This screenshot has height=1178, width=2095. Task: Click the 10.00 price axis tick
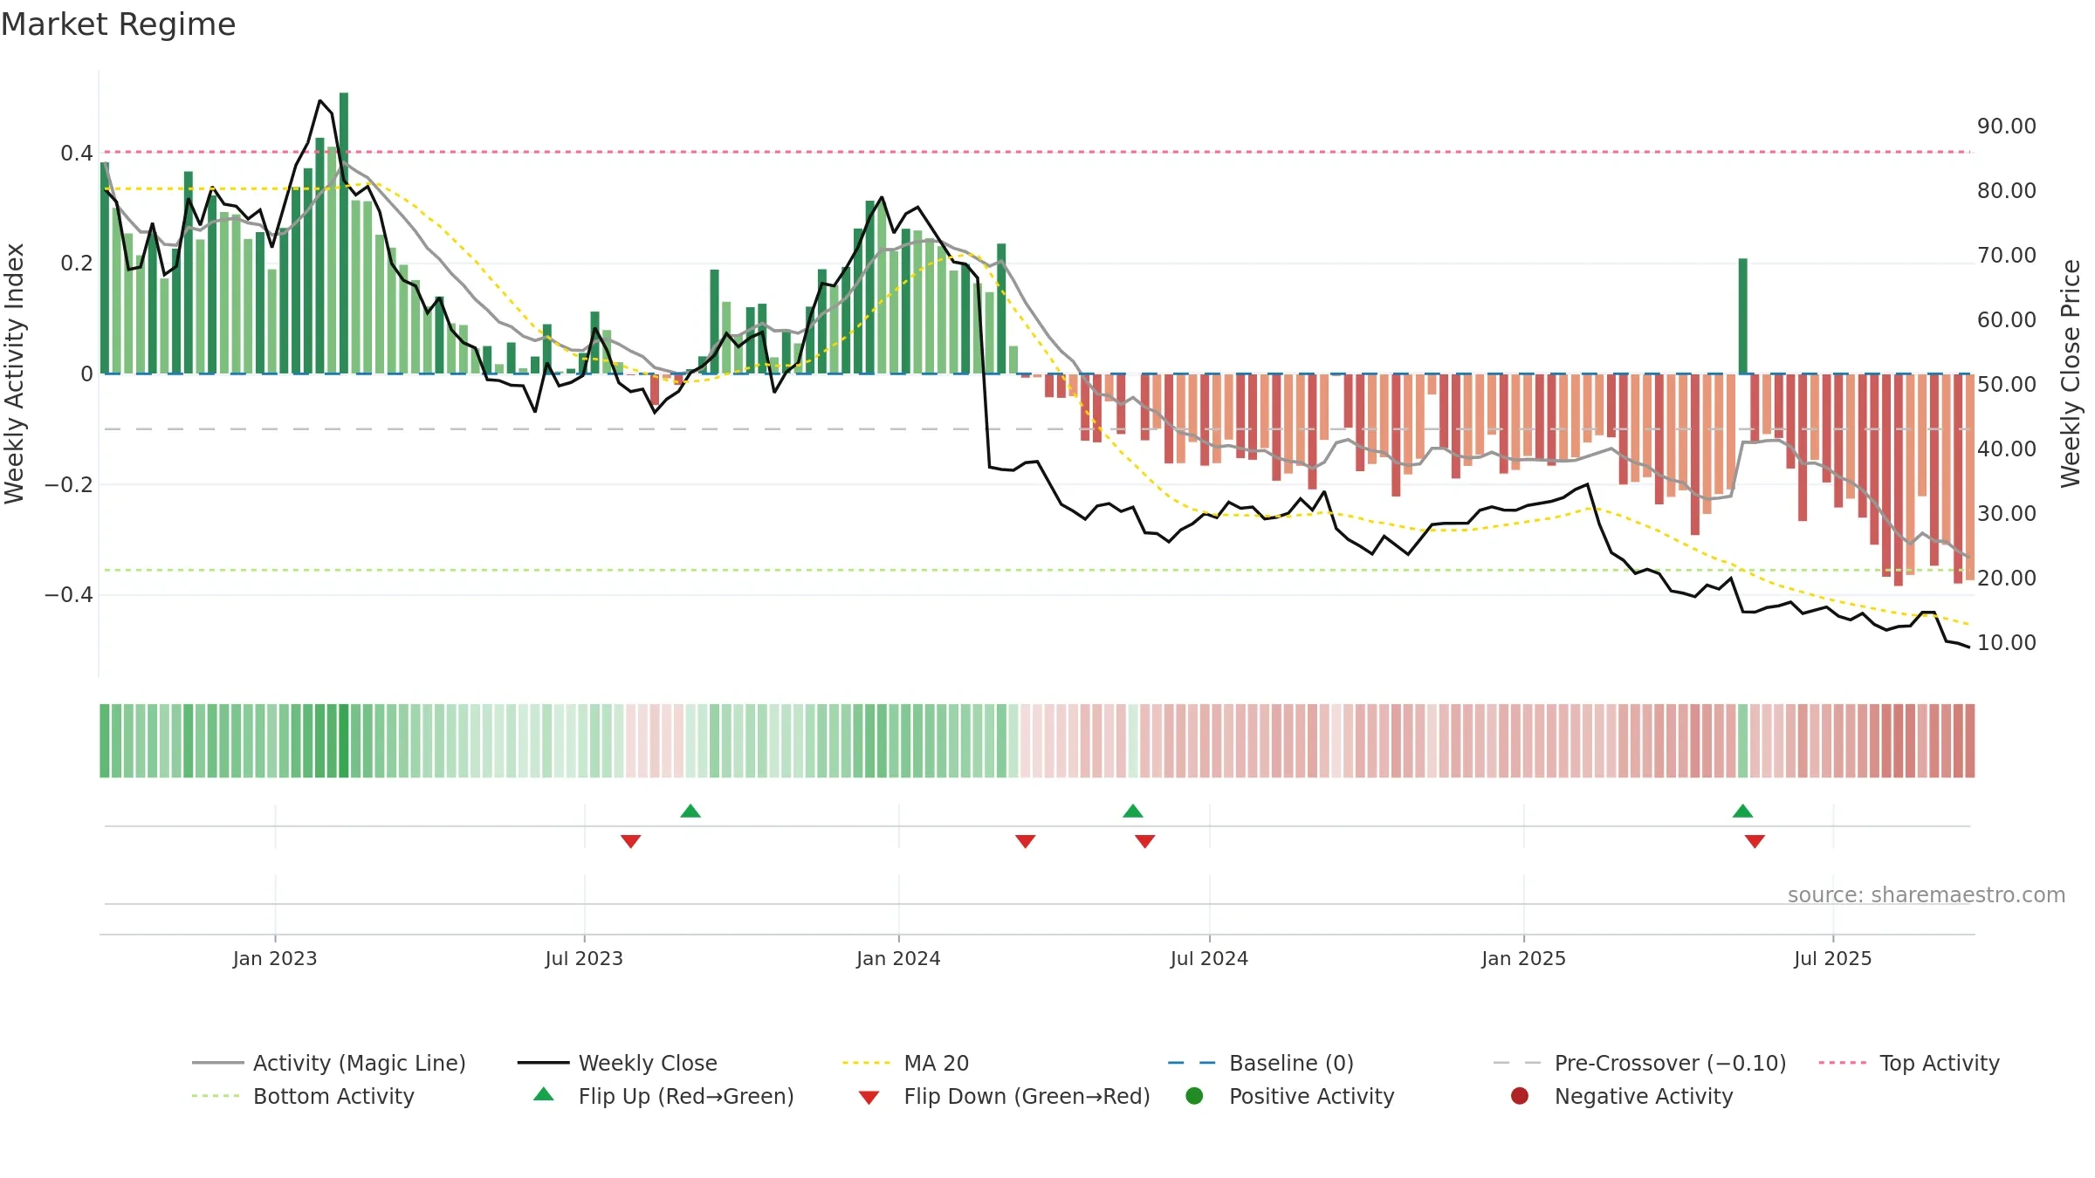[x=2007, y=642]
